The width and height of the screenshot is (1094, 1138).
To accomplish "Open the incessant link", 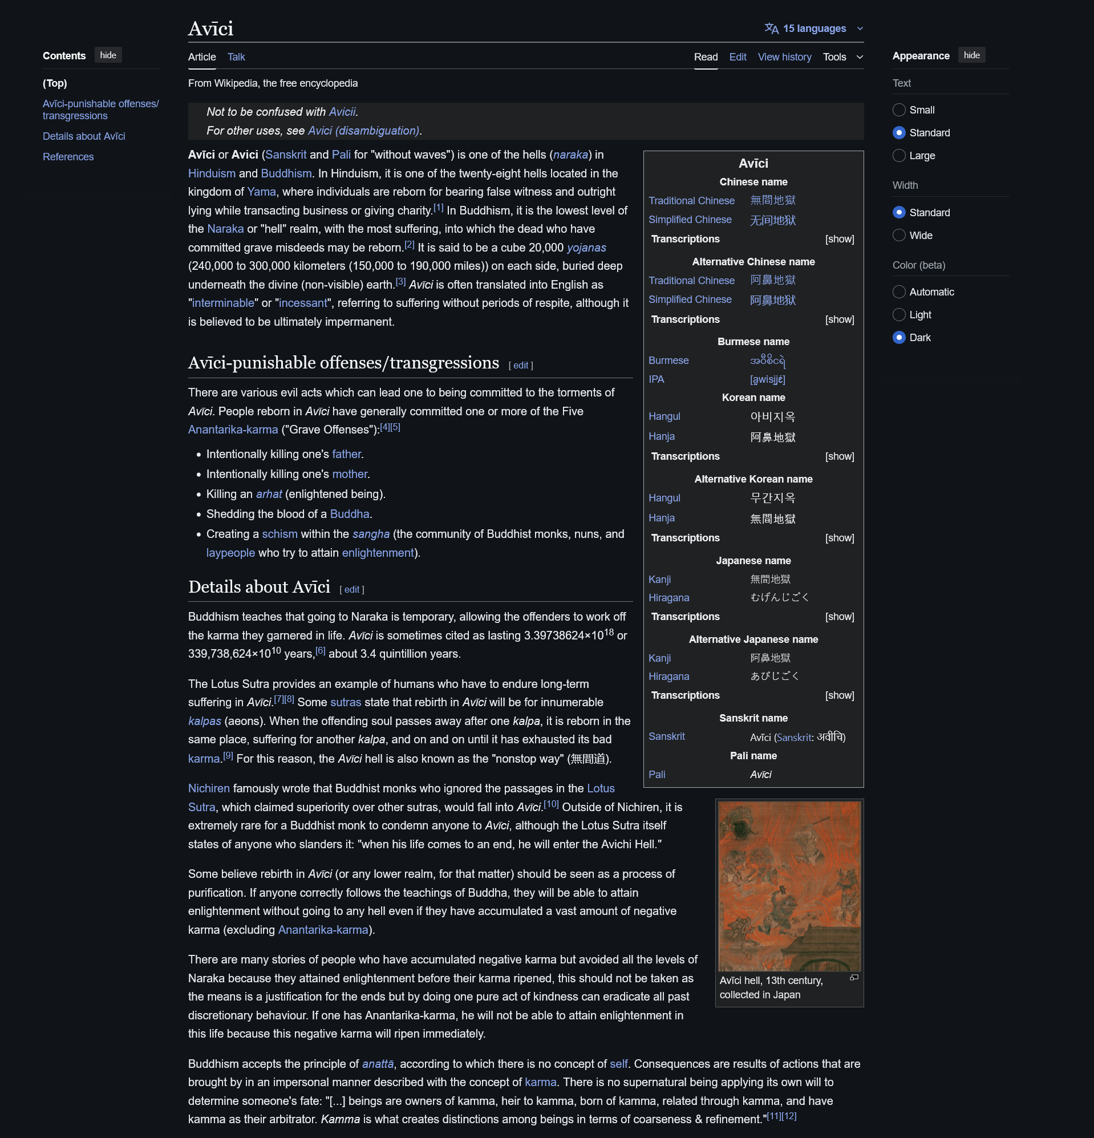I will [303, 303].
